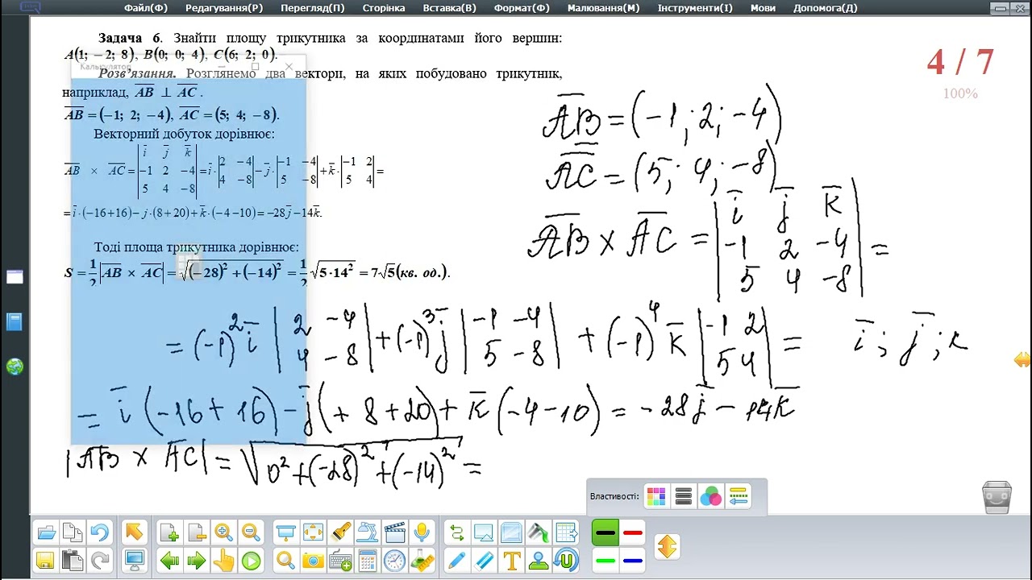Take a screenshot with the camera icon
The height and width of the screenshot is (580, 1032).
point(313,560)
